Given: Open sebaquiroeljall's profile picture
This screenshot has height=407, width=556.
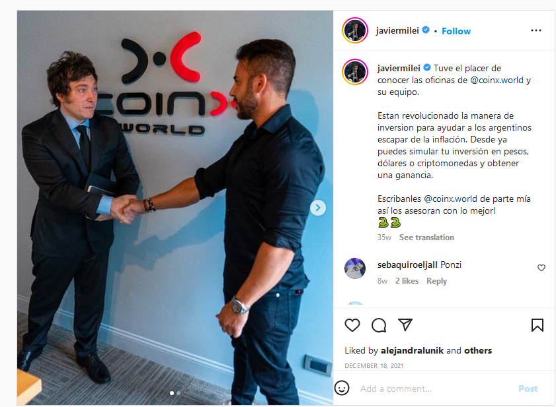Looking at the screenshot, I should (355, 268).
